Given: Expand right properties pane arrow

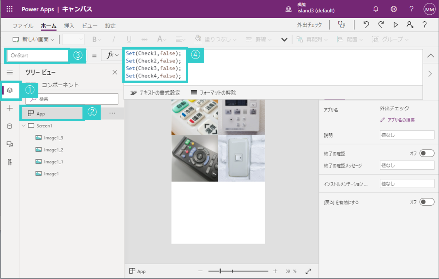Looking at the screenshot, I should click(430, 74).
